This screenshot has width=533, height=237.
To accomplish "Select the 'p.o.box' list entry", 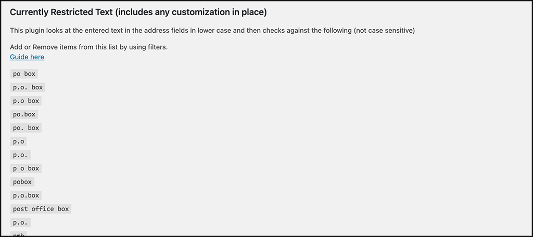I will coord(26,195).
